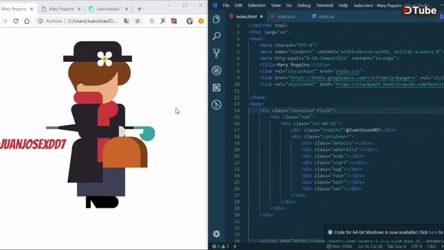
Task: Open the Terminal menu
Action: [325, 6]
